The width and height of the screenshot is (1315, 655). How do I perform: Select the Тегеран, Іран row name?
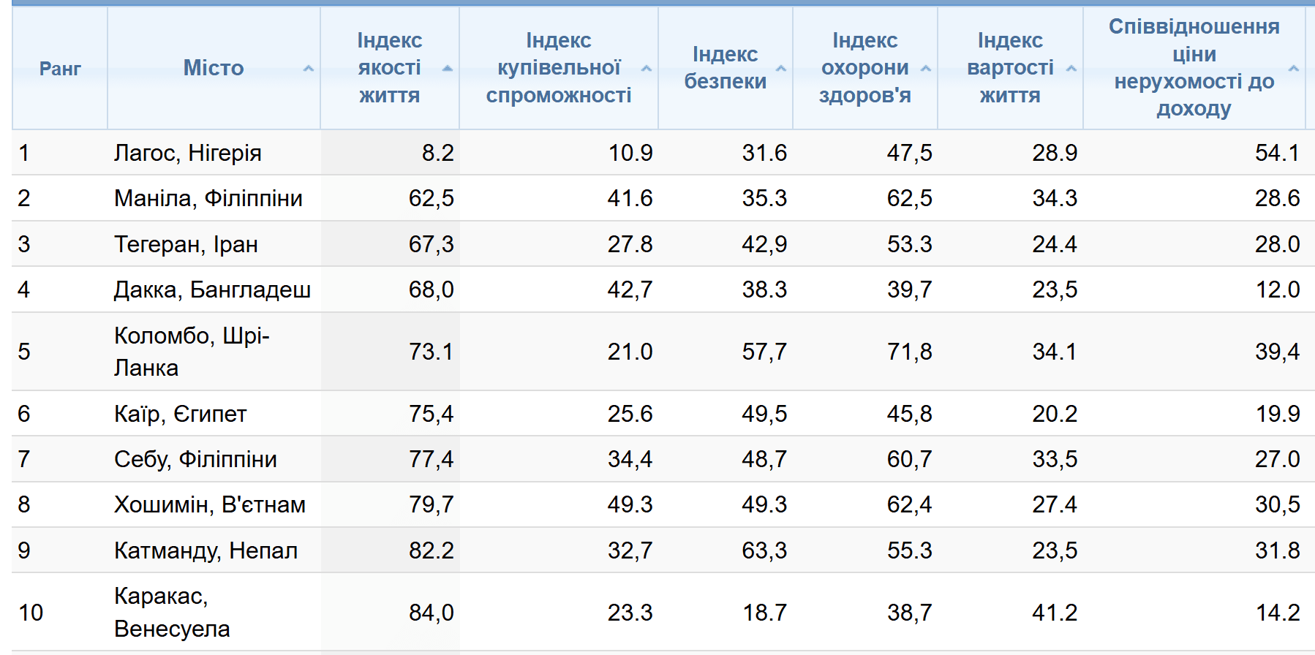186,244
